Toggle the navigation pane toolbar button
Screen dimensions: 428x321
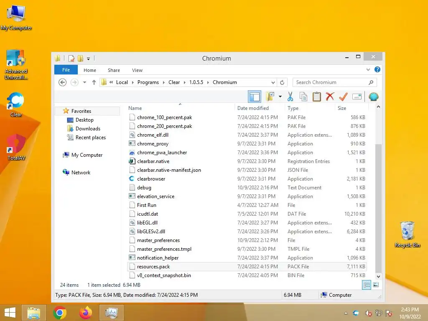(255, 97)
